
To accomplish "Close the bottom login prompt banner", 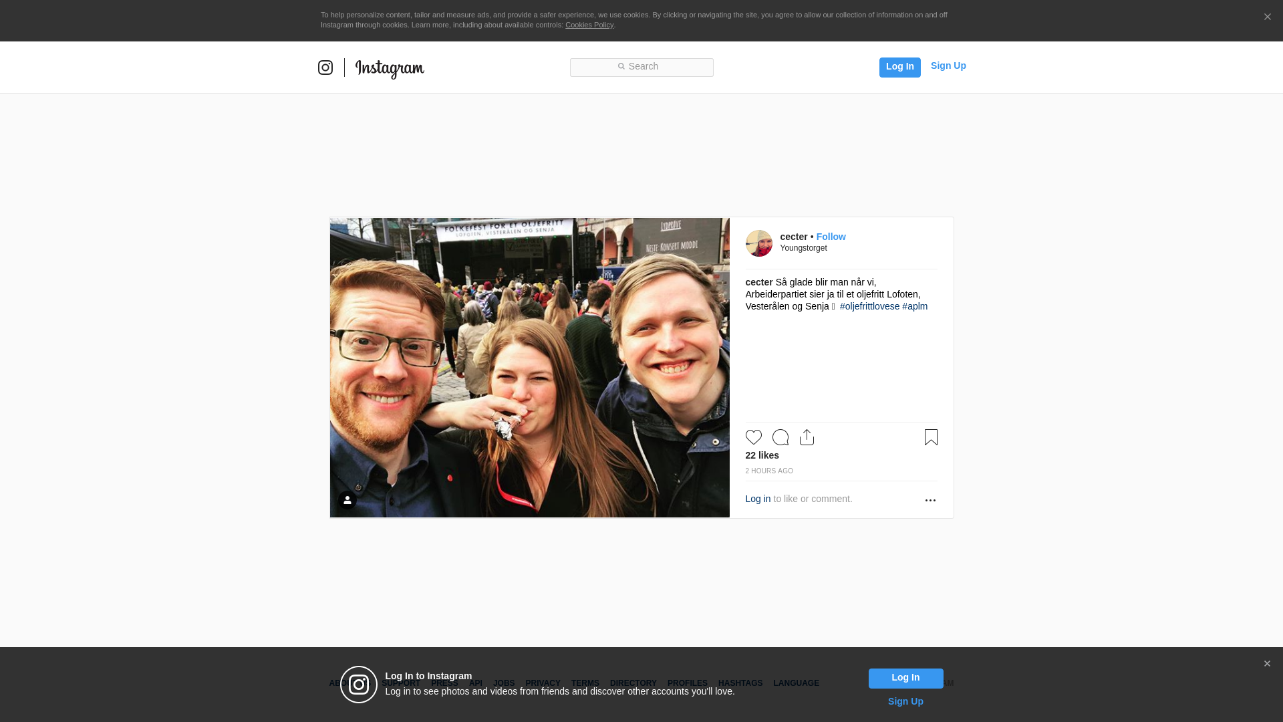I will tap(1267, 664).
